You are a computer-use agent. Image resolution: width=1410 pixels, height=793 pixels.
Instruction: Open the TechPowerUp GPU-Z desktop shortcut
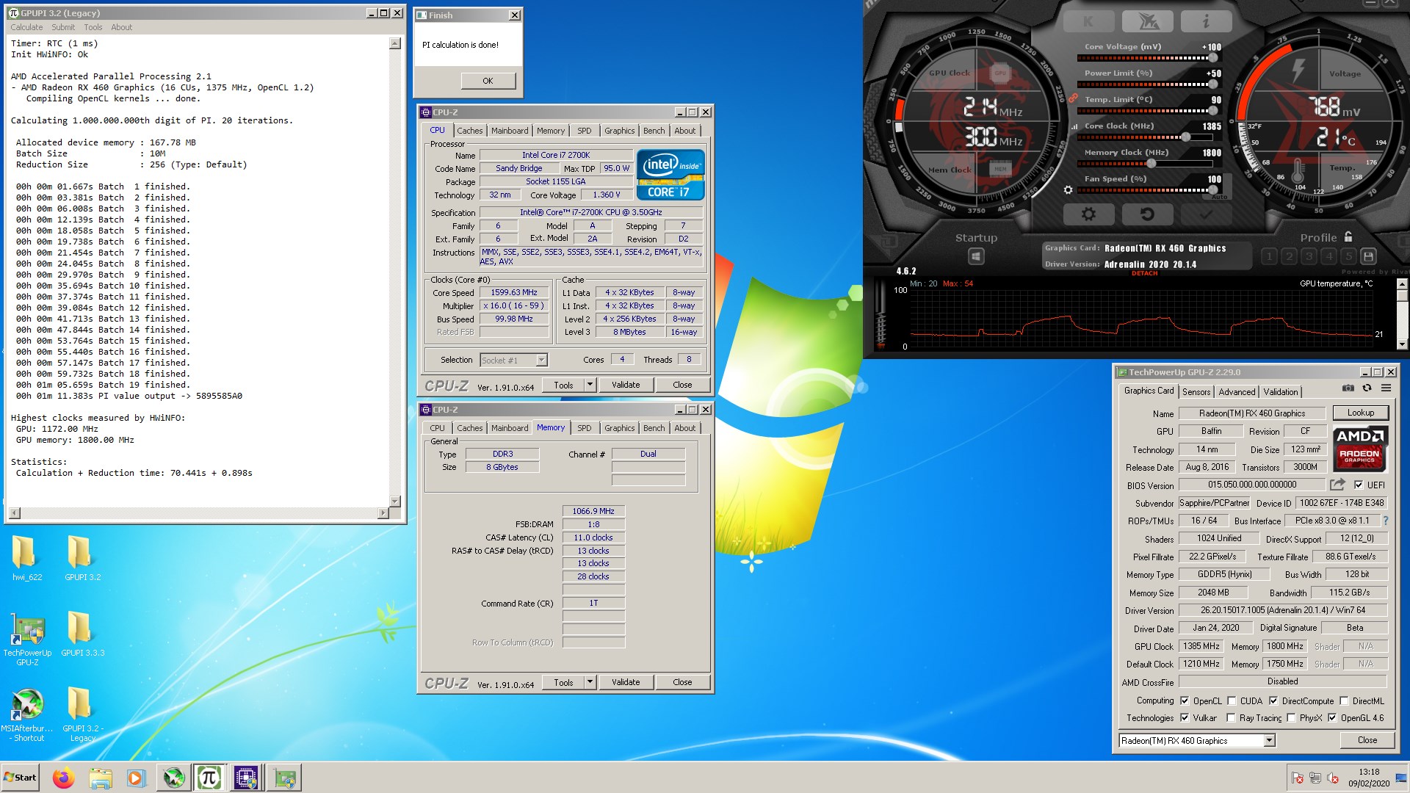pyautogui.click(x=27, y=638)
